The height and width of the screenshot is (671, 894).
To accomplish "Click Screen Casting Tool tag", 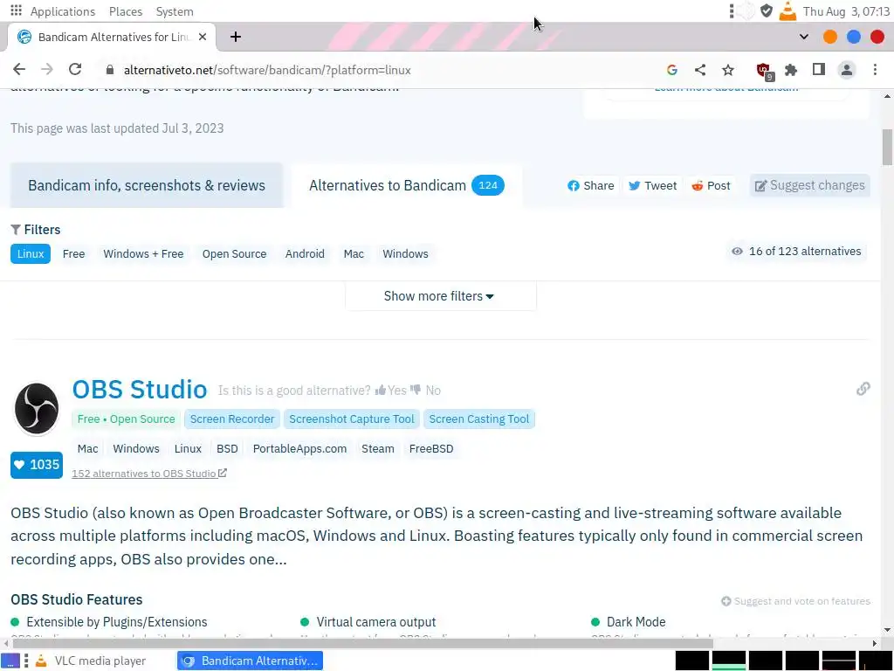I will pyautogui.click(x=479, y=419).
